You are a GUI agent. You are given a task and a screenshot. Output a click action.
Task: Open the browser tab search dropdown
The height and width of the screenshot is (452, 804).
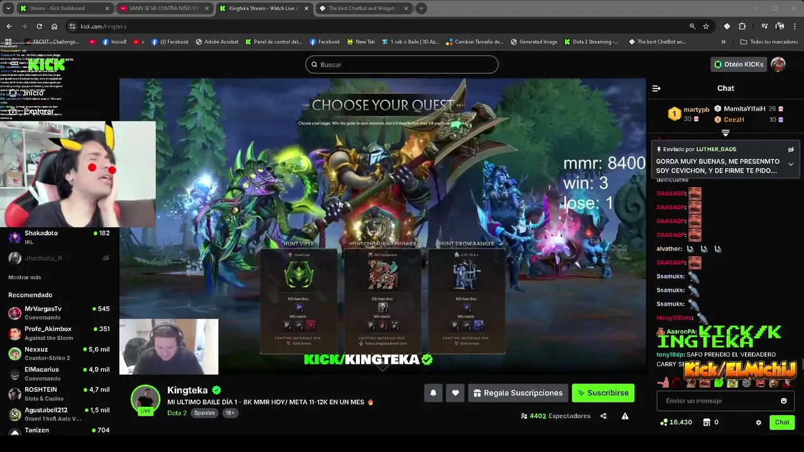(8, 8)
